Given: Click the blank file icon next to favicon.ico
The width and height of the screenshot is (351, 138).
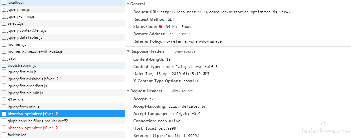Looking at the screenshot, I should (x=4, y=135).
